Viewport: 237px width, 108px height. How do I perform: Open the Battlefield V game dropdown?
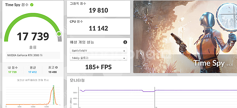[98, 51]
